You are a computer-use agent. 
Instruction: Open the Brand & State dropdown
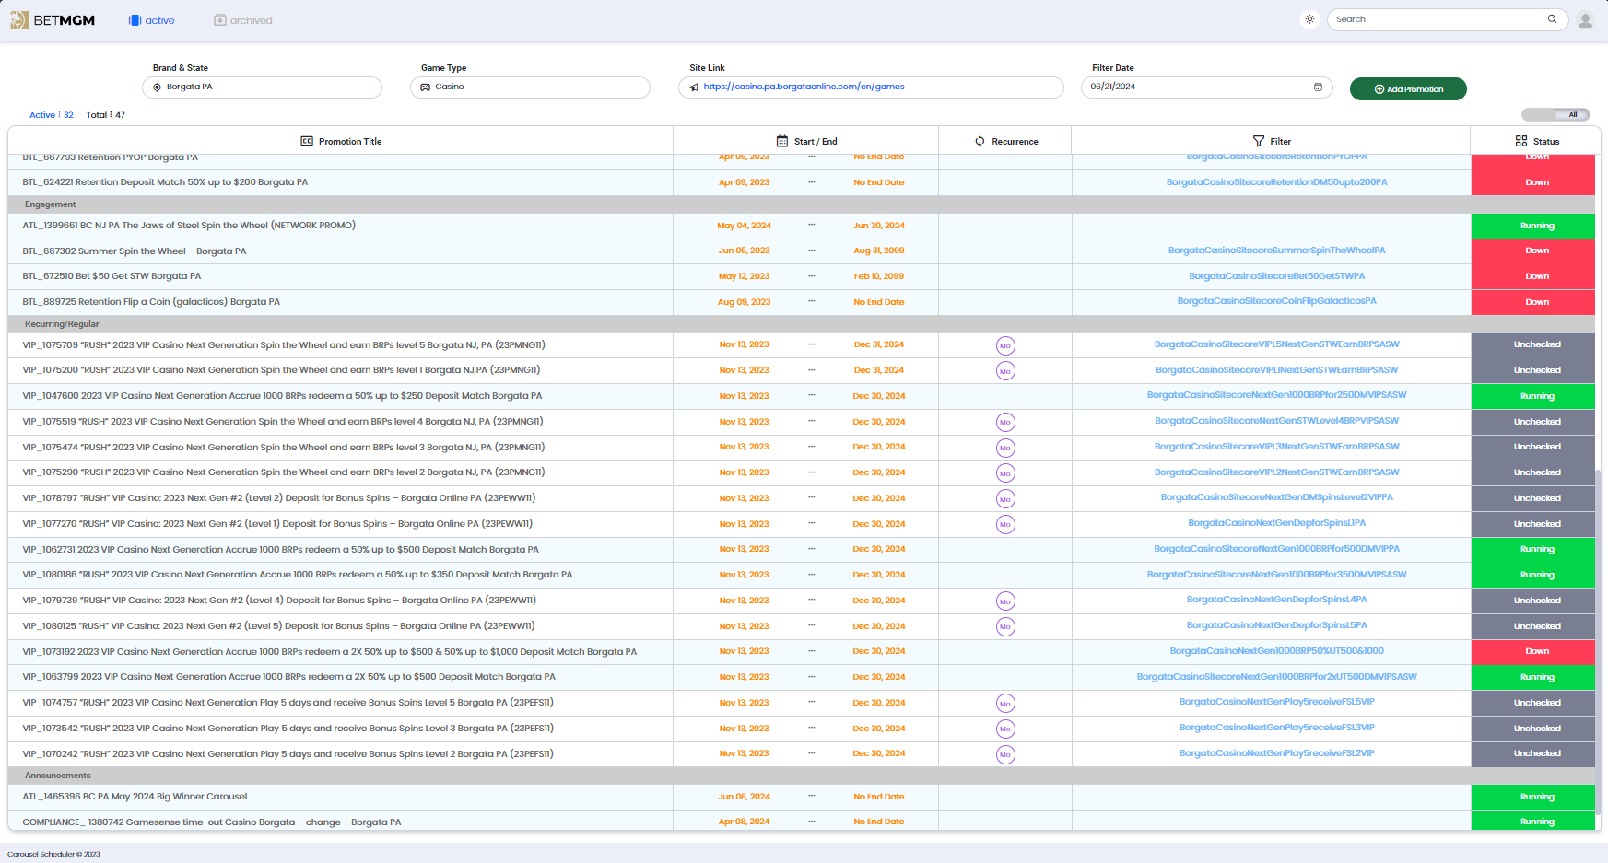point(262,87)
